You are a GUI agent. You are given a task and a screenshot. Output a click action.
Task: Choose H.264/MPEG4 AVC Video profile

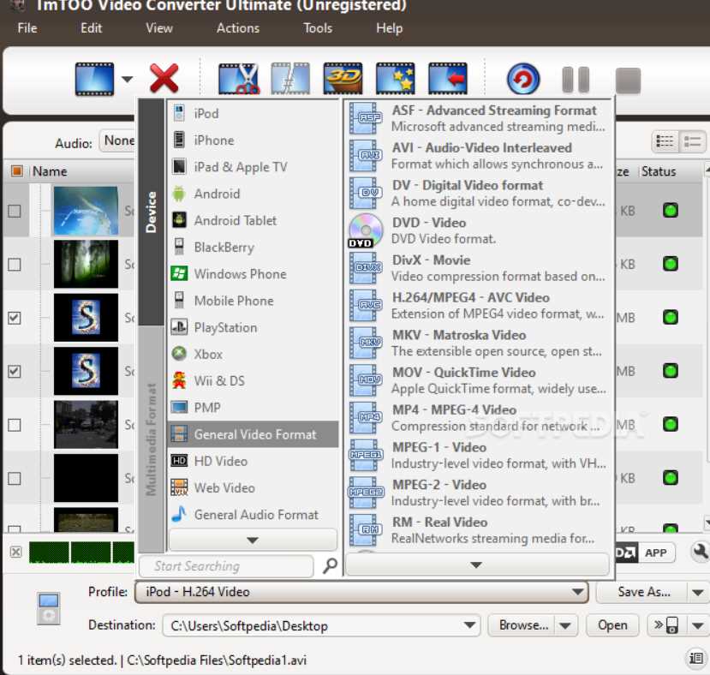(478, 305)
